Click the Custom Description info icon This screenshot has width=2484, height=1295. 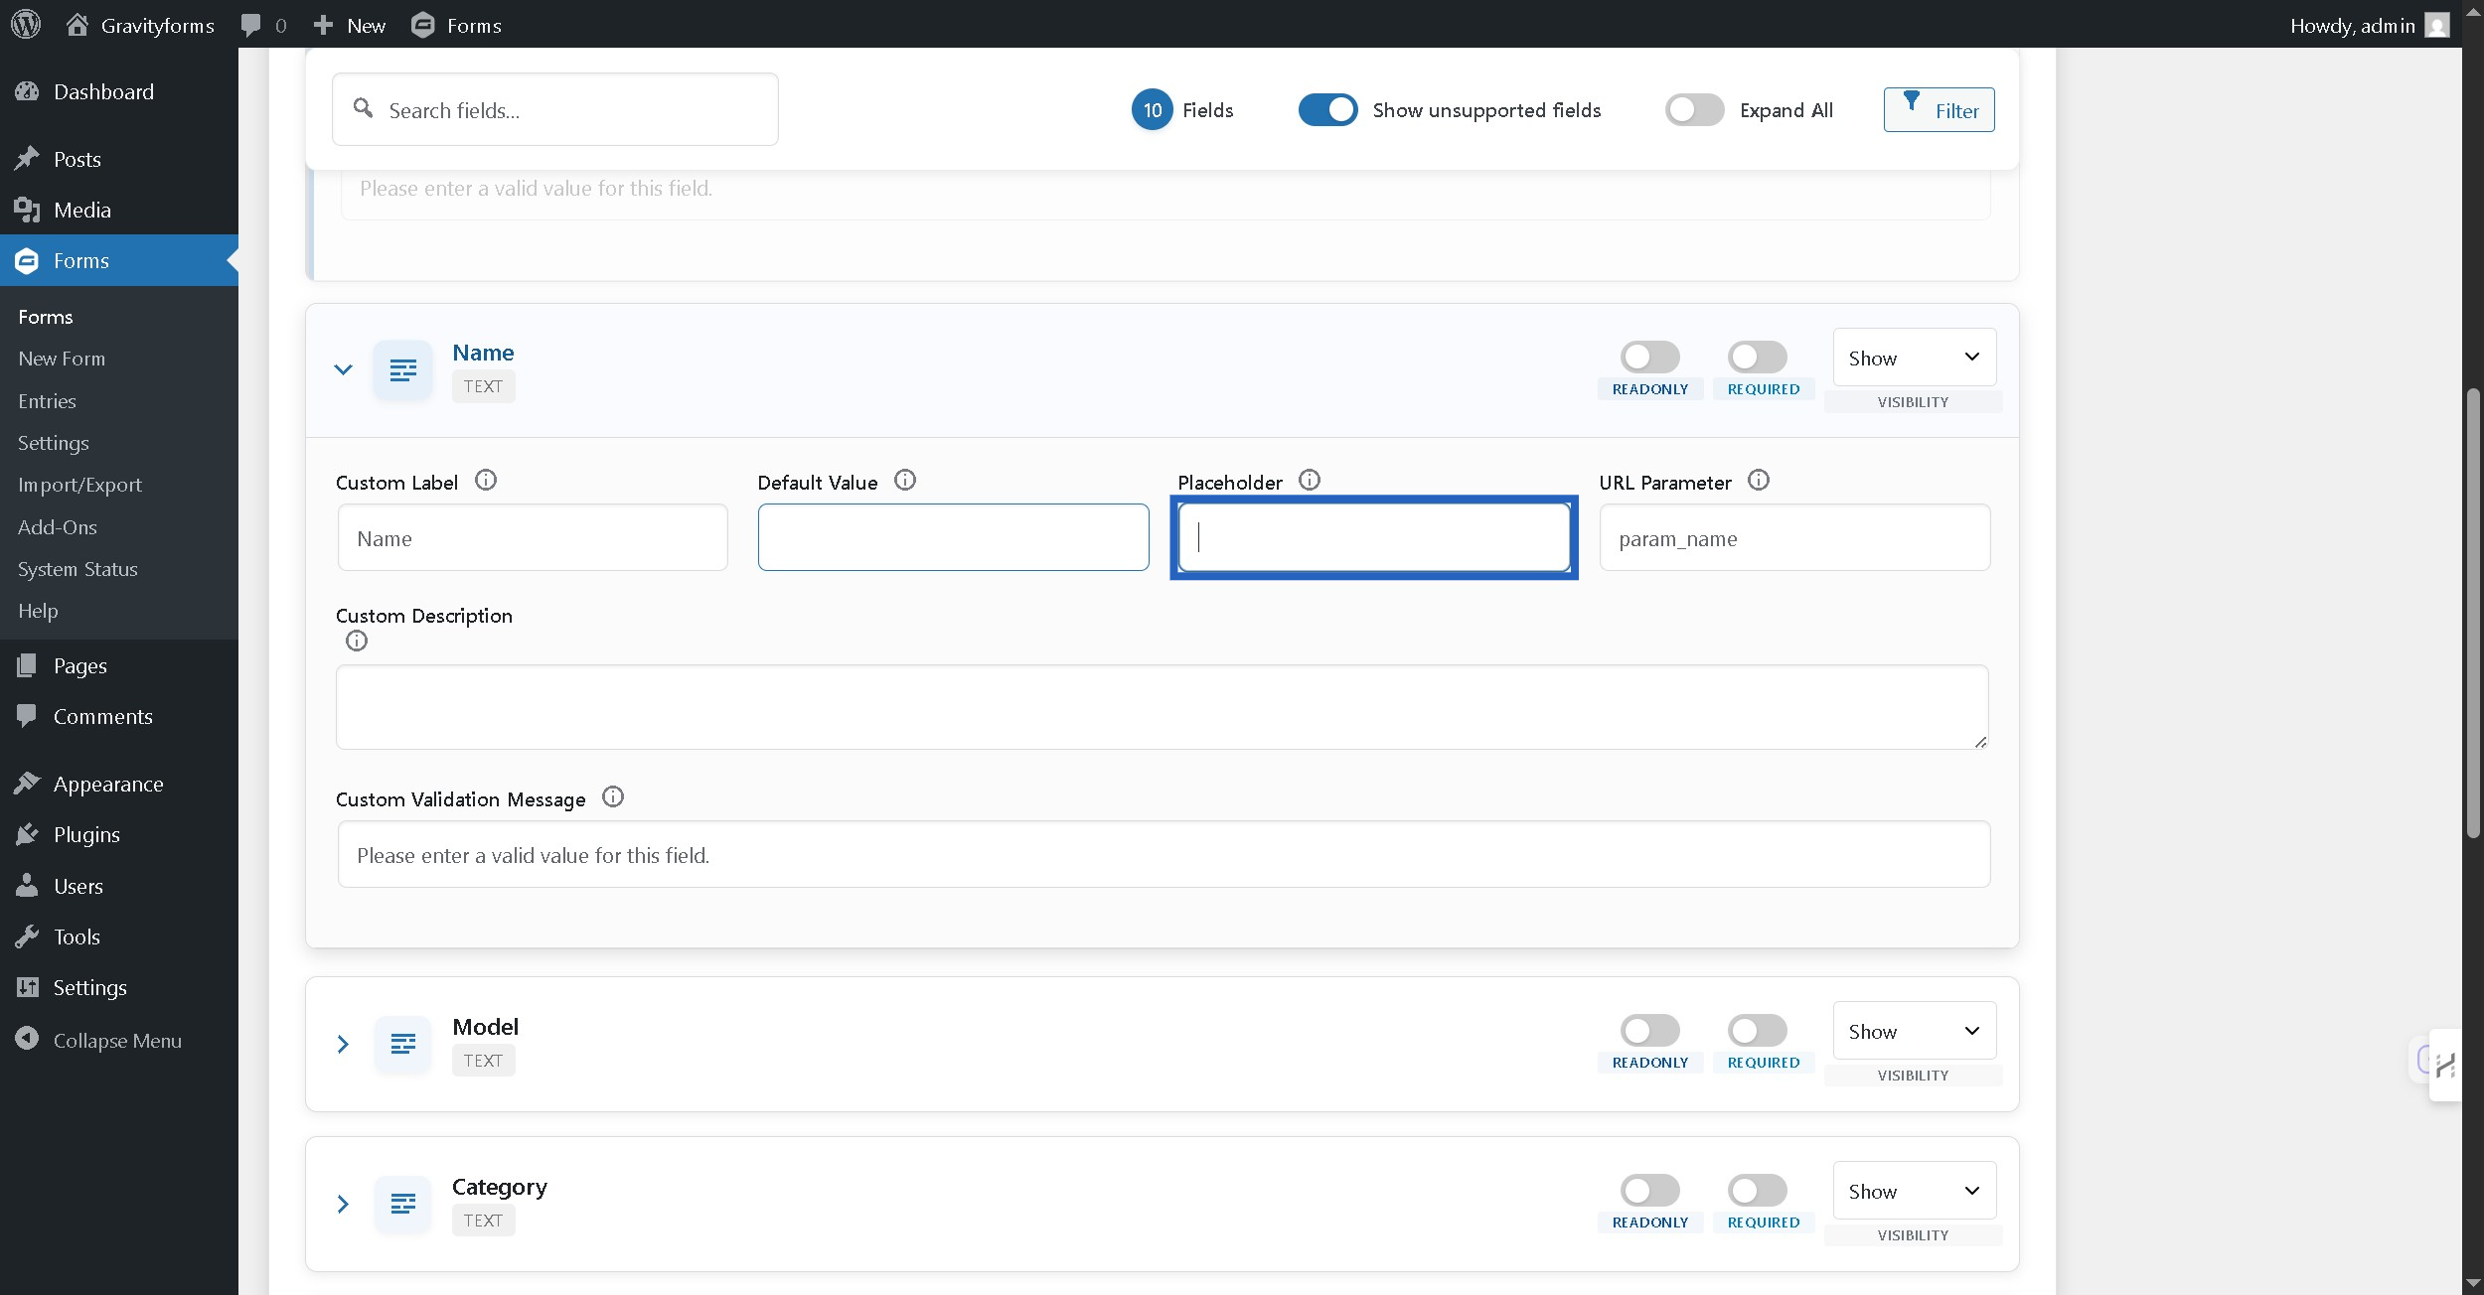pos(357,642)
